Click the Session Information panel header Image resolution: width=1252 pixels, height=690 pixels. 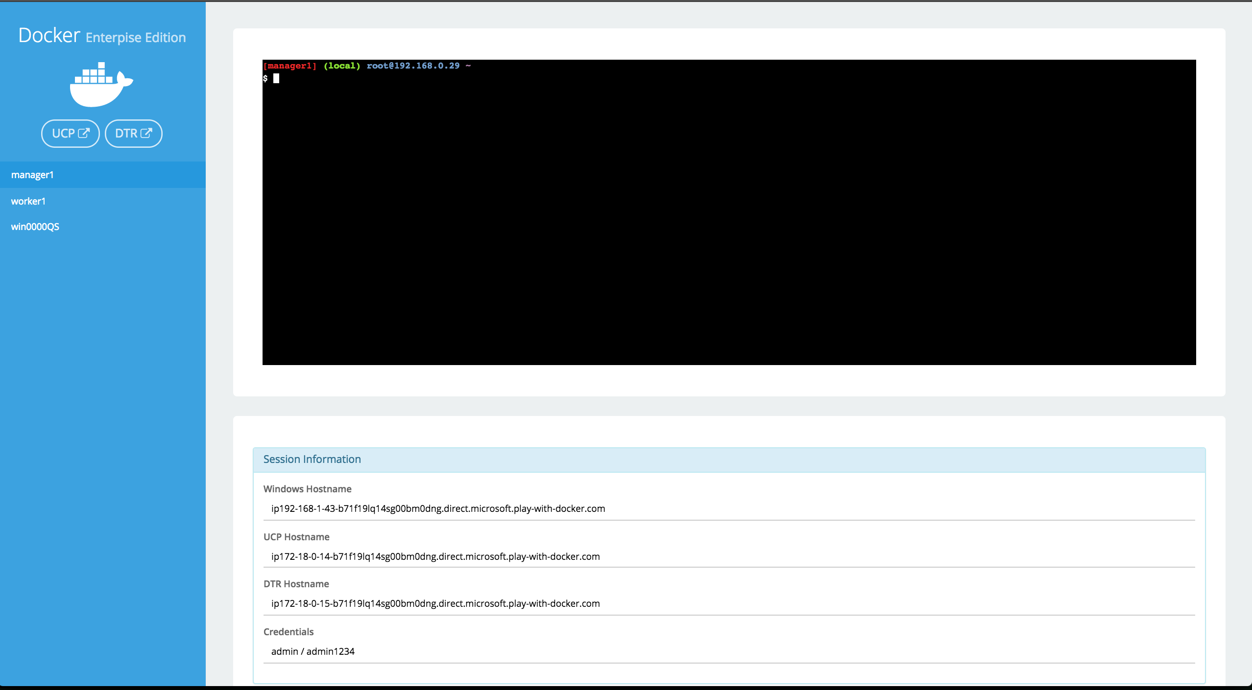coord(312,459)
